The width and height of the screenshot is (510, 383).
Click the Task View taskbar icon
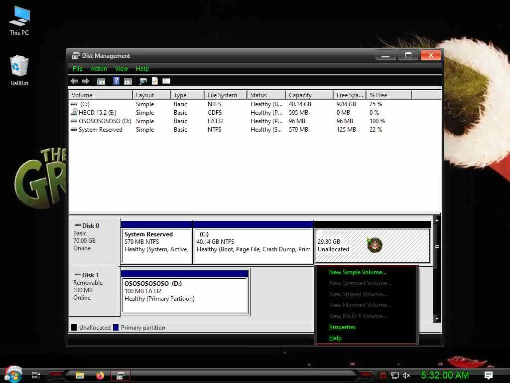click(x=36, y=376)
